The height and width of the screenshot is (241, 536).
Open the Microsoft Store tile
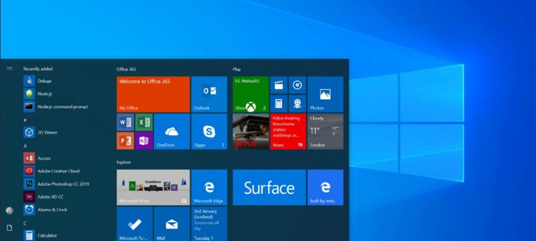pos(153,187)
